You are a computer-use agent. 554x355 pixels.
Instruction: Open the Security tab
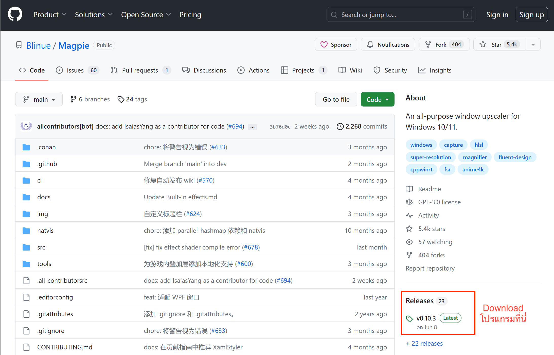(390, 70)
